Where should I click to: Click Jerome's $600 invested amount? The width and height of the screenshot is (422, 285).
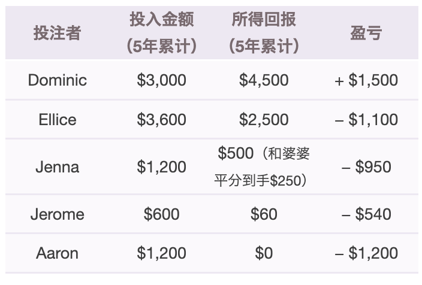162,214
